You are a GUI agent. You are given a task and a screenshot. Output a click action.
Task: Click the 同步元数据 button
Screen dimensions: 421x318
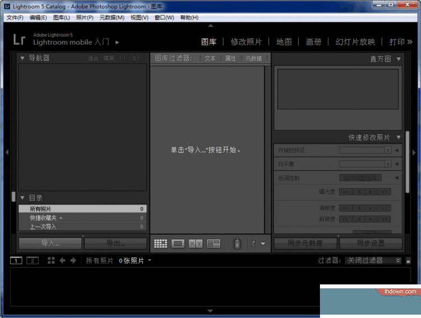(305, 243)
